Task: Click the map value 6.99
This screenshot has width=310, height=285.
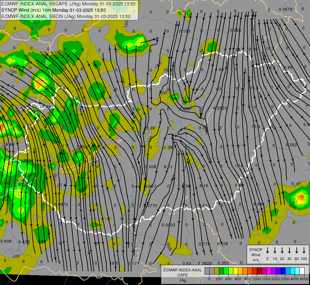Action: click(x=239, y=185)
